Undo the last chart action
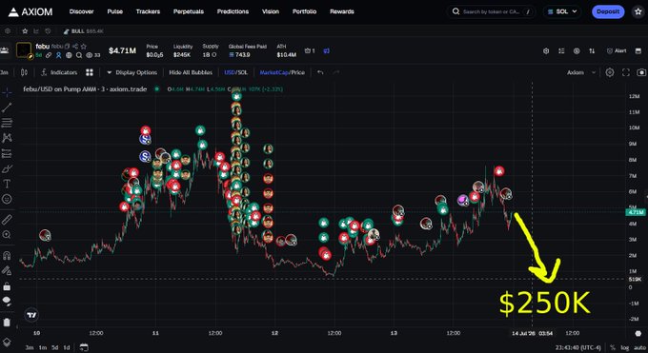Screen dimensions: 648x353 (x=320, y=72)
